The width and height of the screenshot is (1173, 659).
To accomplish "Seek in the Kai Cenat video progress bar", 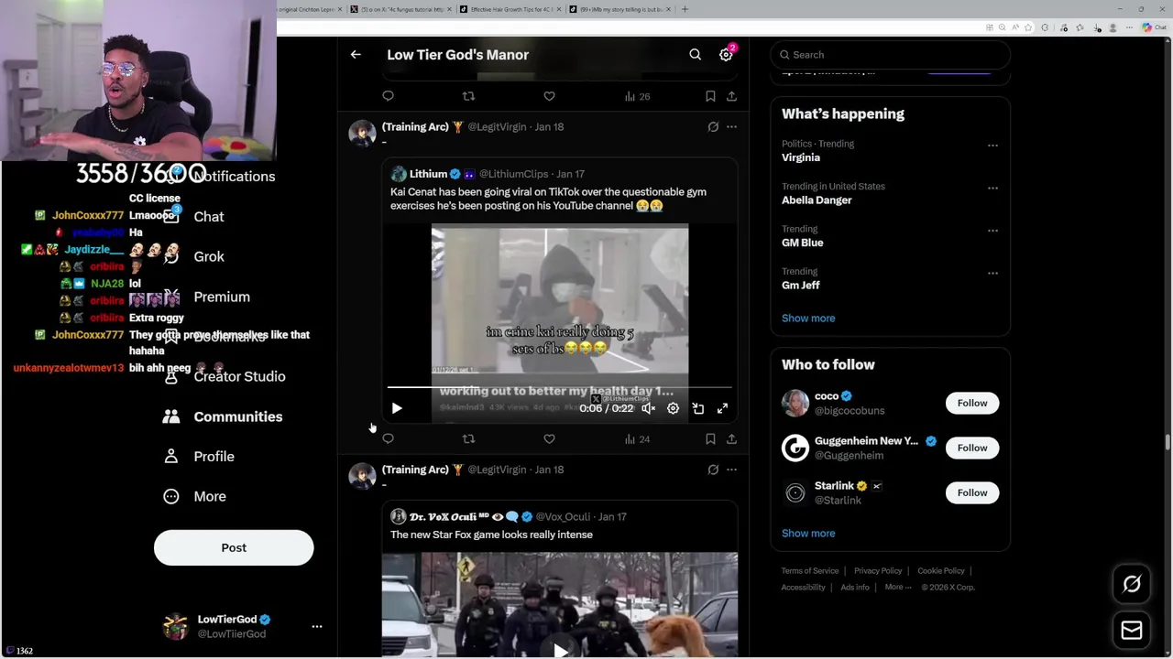I will (559, 388).
